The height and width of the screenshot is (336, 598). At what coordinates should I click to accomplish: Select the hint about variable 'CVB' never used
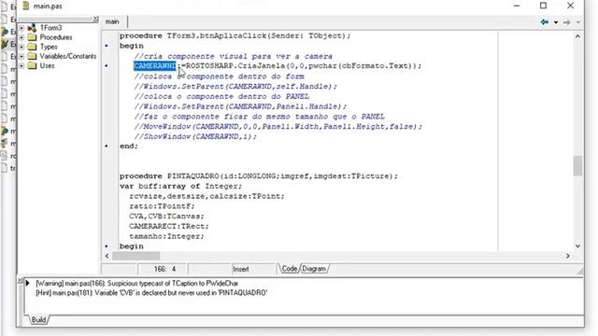151,292
